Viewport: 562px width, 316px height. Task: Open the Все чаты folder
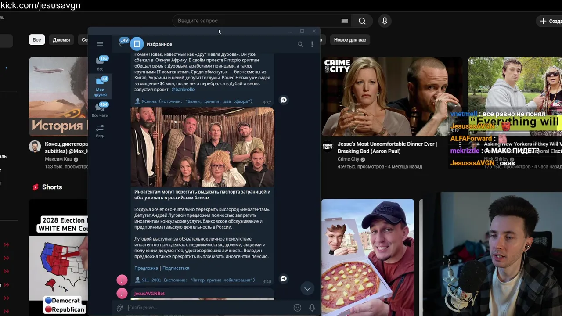point(100,110)
